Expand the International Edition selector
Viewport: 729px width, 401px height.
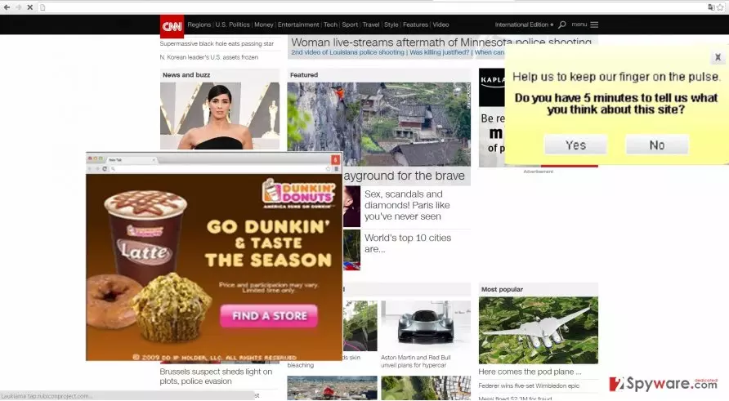(524, 25)
